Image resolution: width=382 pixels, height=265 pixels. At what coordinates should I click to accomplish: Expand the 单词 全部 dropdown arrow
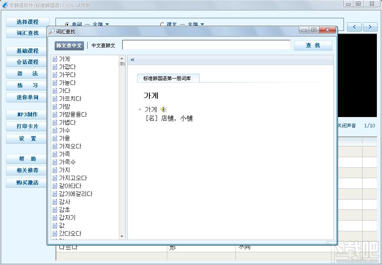107,24
